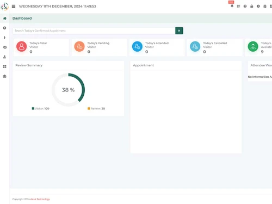272x204 pixels.
Task: Select the single person icon in the sidebar
Action: pos(5,38)
